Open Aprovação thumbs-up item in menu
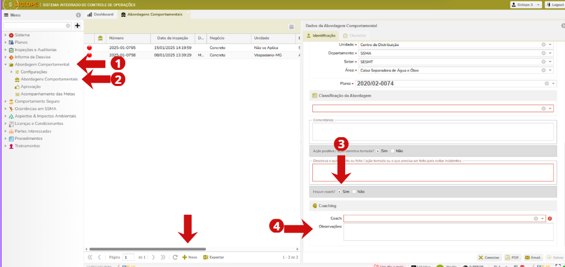This screenshot has width=565, height=267. 31,87
